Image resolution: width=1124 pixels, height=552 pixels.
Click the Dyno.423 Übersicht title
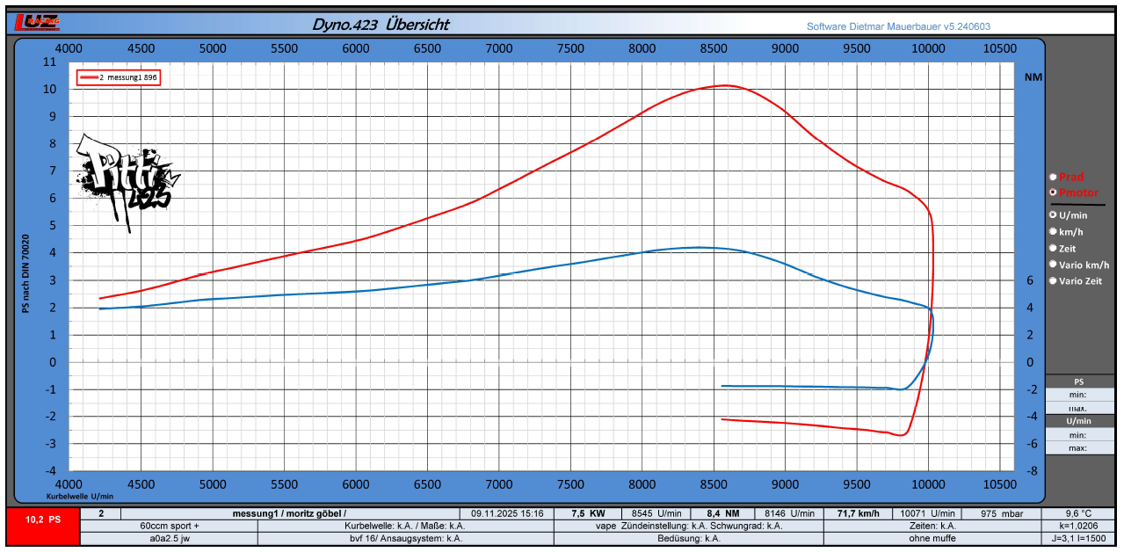380,25
